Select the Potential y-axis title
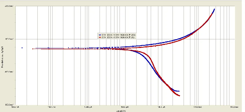Image resolution: width=245 pixels, height=112 pixels. tap(2, 57)
